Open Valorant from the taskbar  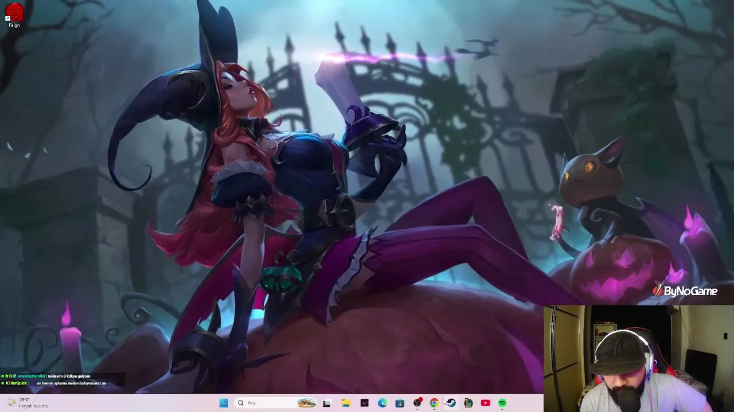coord(364,403)
